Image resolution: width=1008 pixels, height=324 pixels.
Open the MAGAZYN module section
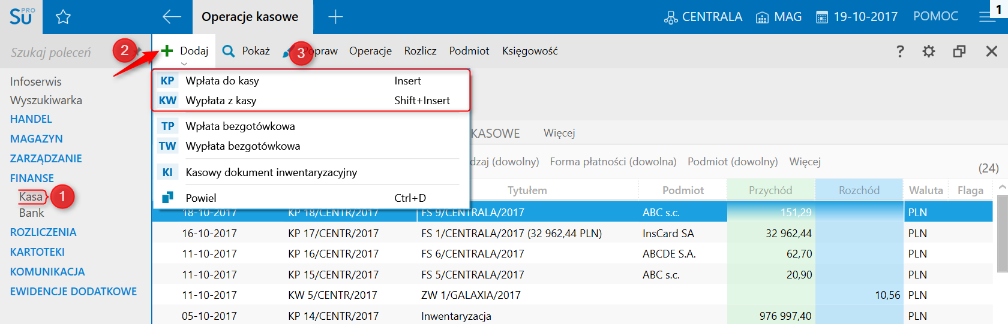37,139
